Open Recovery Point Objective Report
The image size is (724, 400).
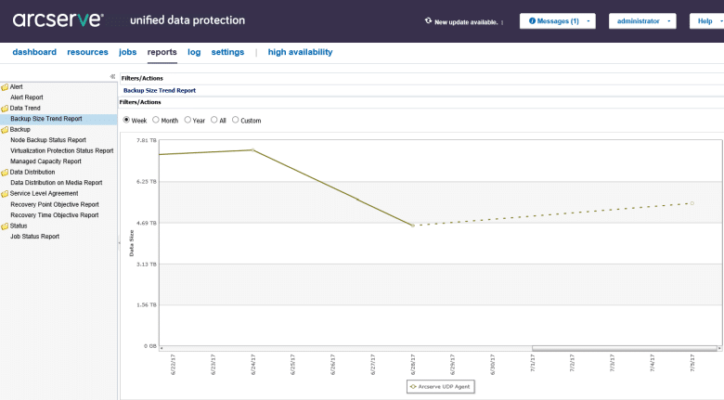[x=55, y=204]
